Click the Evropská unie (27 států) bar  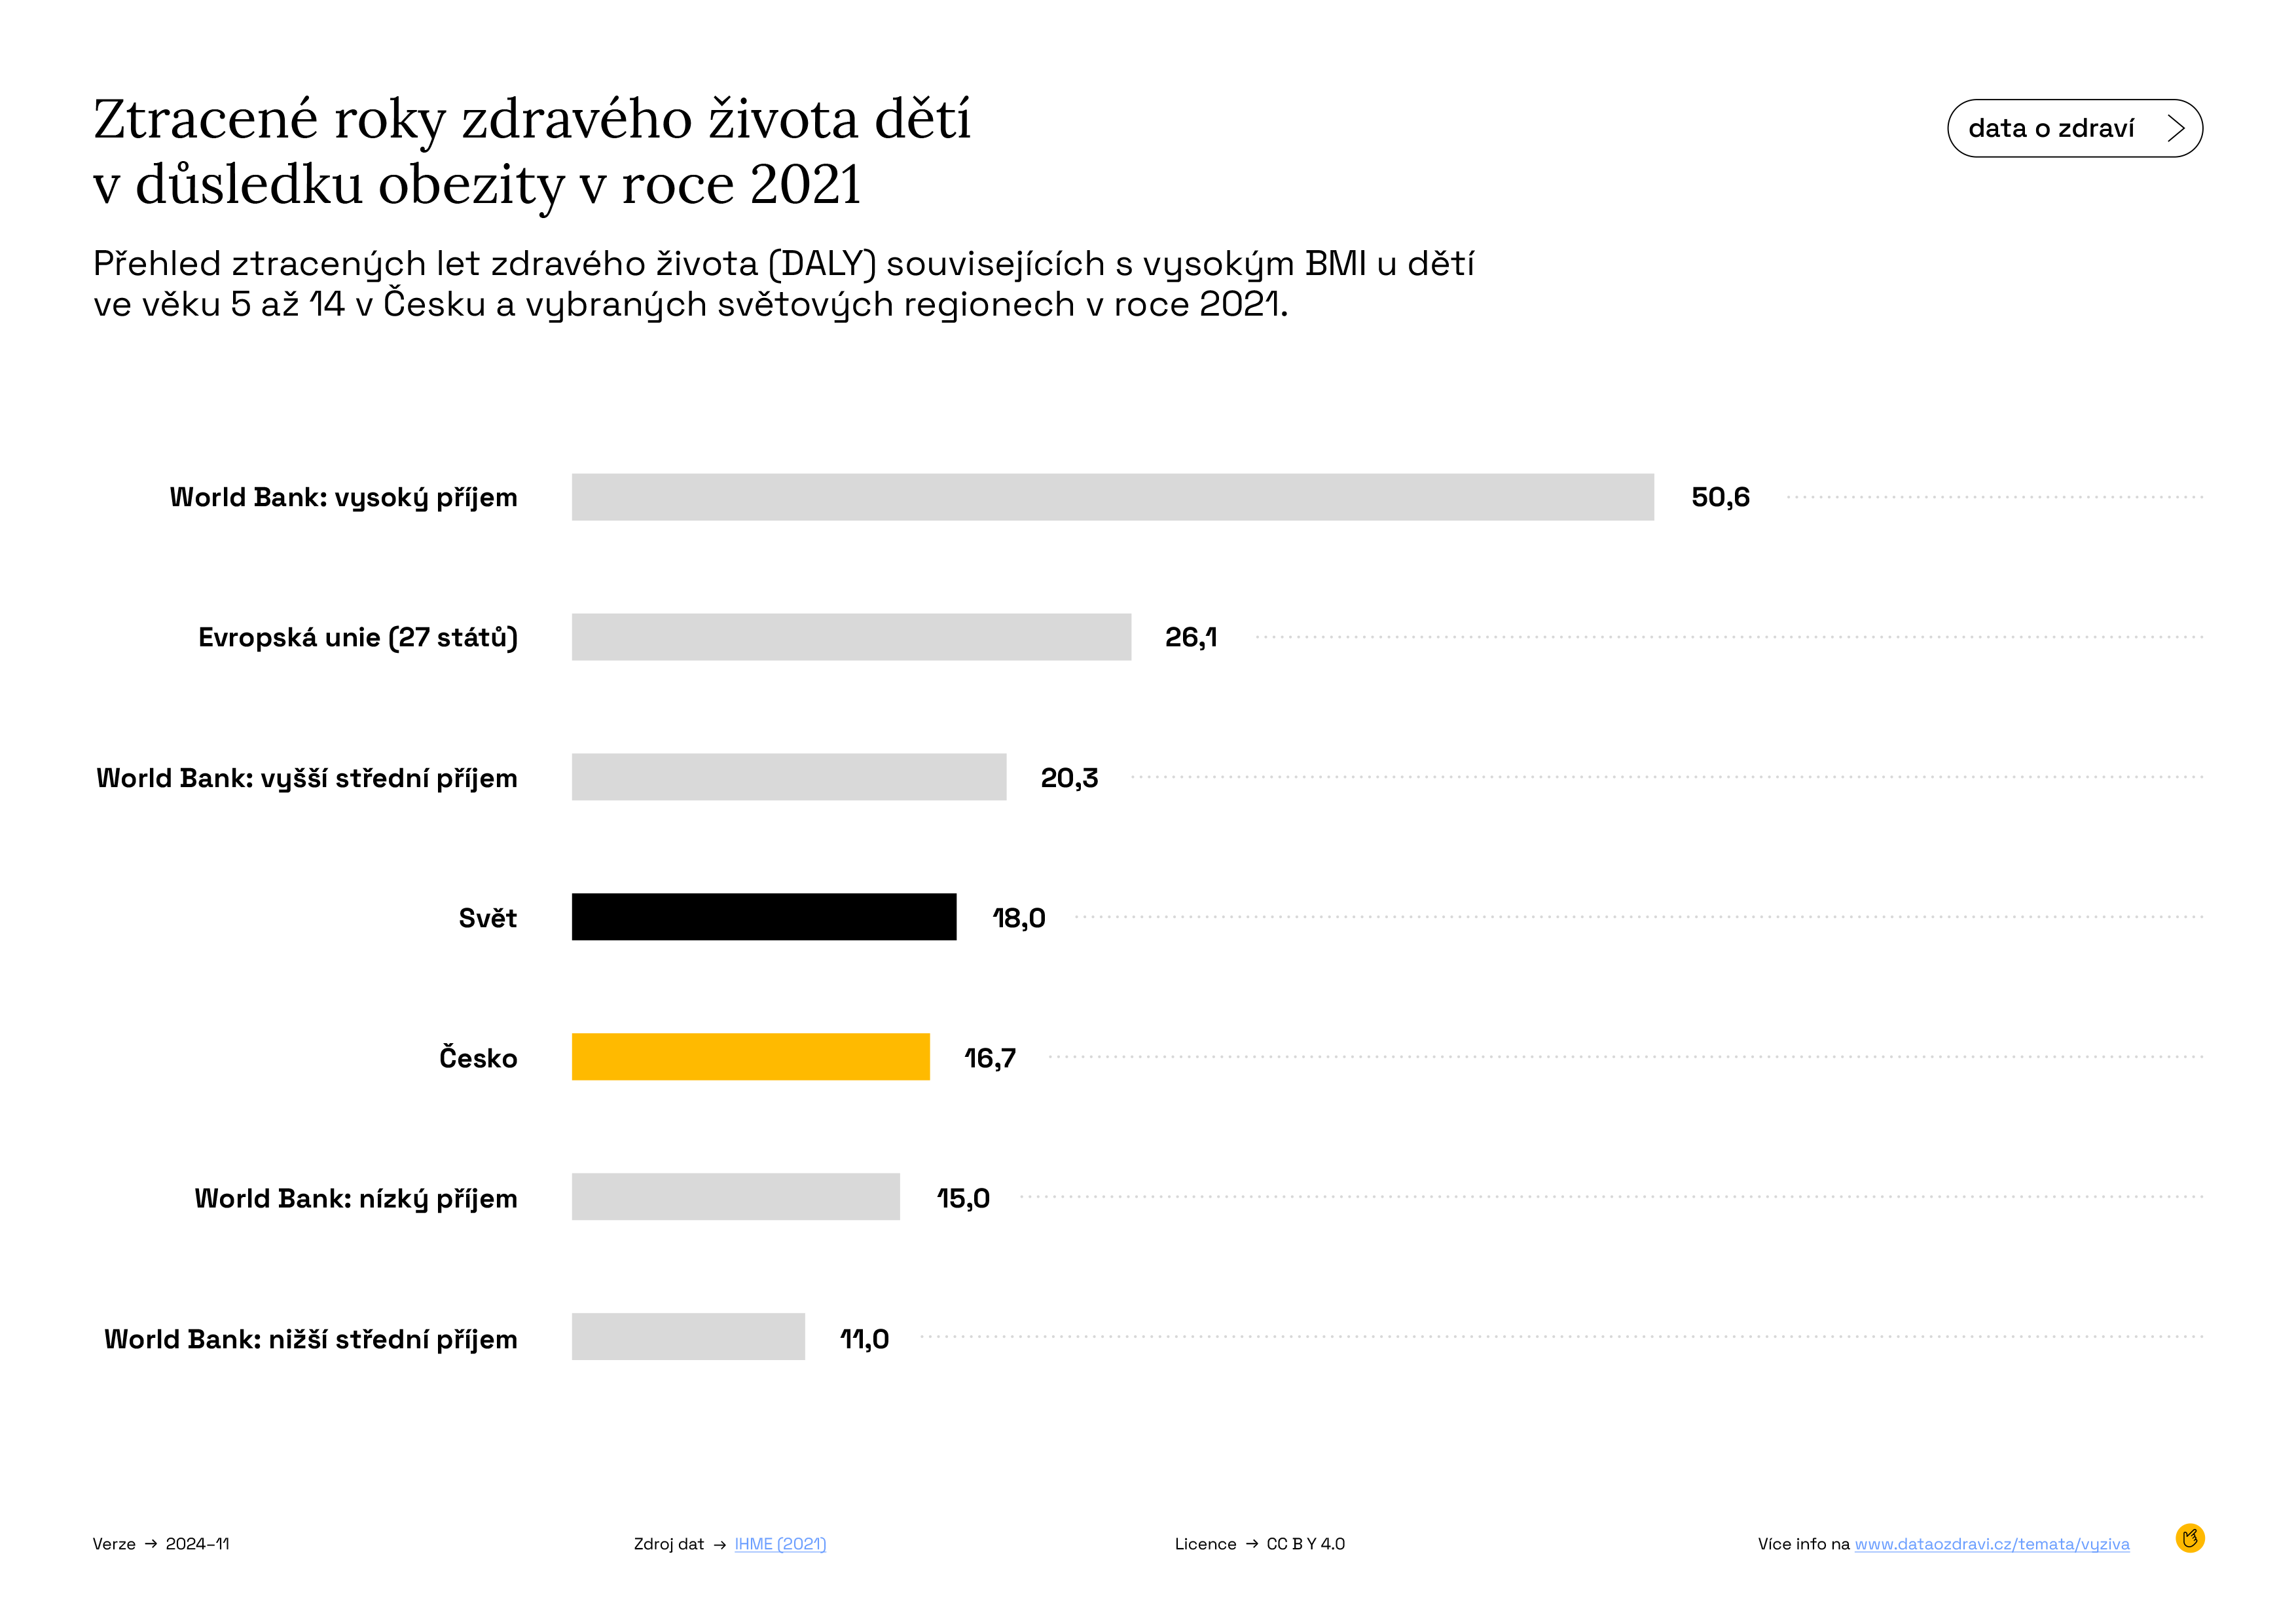[x=851, y=637]
